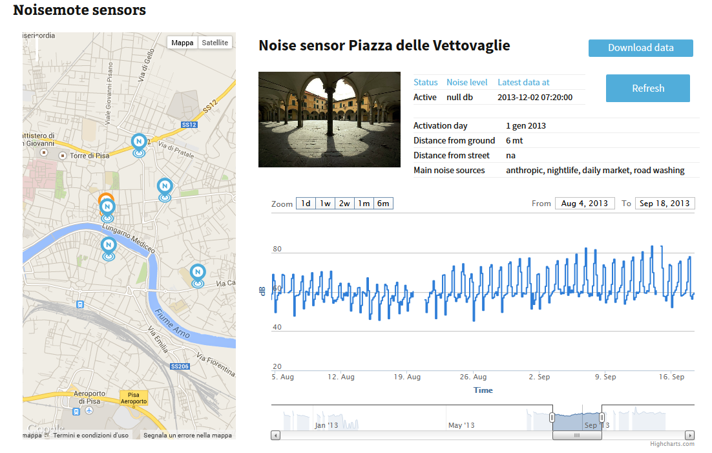Image resolution: width=712 pixels, height=453 pixels.
Task: Open the orange highlighted sensor marker
Action: [x=105, y=198]
